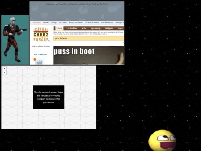The height and width of the screenshot is (151, 201).
Task: Open the Lol Celebs link
Action: (x=63, y=23)
